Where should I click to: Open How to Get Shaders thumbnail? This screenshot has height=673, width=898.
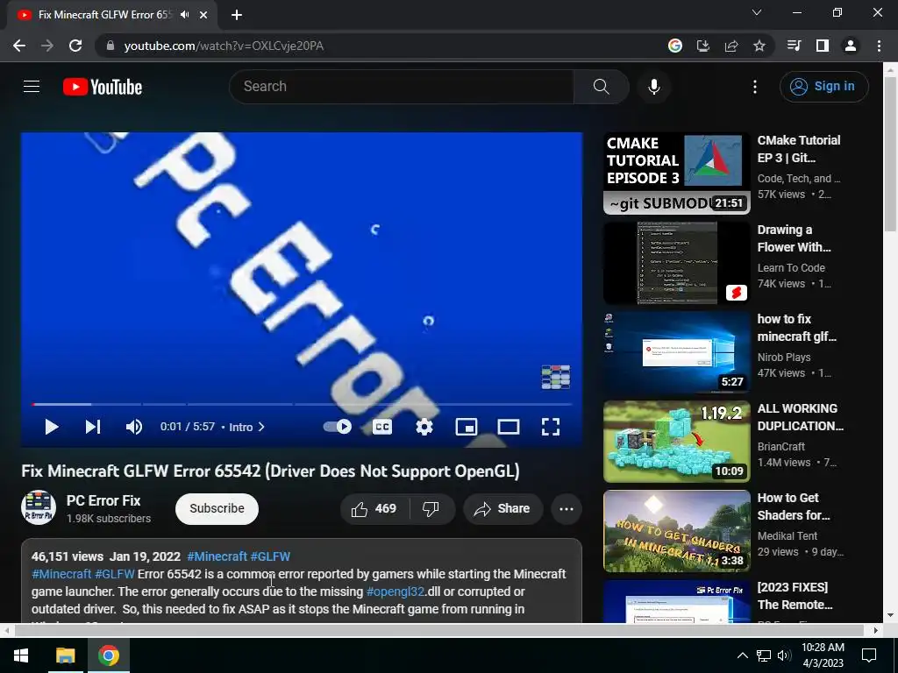coord(676,530)
